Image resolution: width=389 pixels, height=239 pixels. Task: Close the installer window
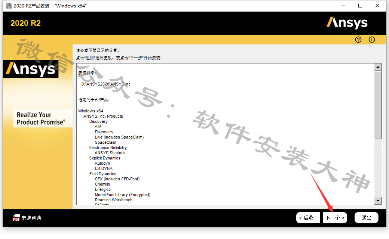[x=377, y=6]
